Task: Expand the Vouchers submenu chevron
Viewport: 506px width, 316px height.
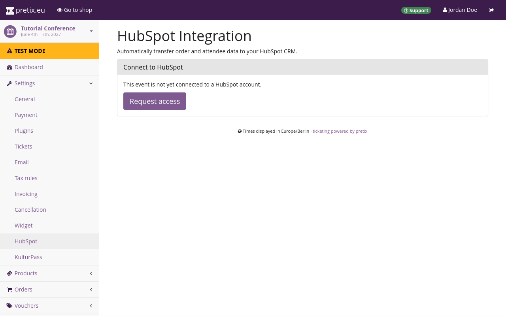Action: (x=91, y=306)
